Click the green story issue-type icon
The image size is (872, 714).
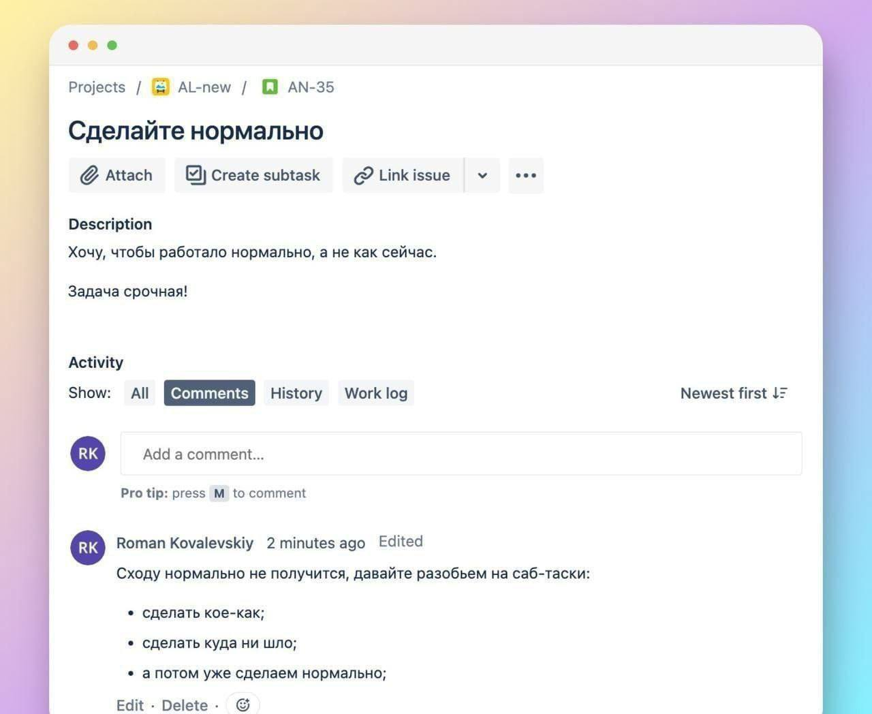click(270, 87)
